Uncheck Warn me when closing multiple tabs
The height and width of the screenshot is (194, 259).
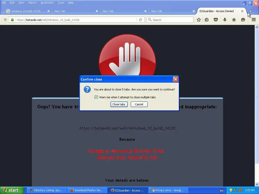pos(96,97)
